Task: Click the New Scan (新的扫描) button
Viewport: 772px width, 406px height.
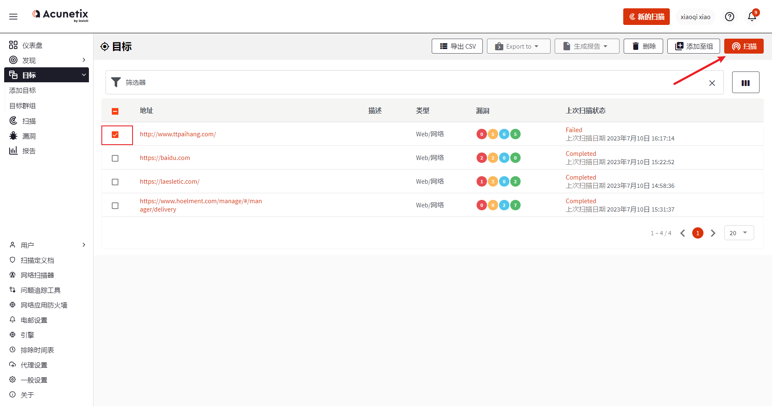Action: point(646,17)
